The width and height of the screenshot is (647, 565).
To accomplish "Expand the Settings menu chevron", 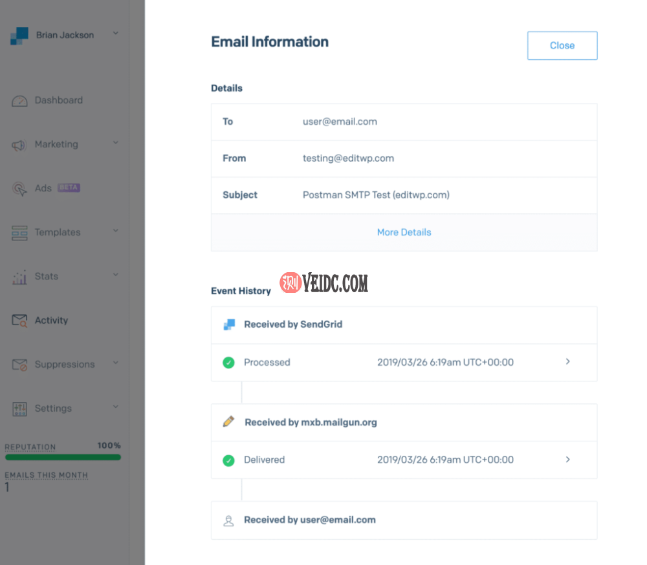I will point(116,407).
